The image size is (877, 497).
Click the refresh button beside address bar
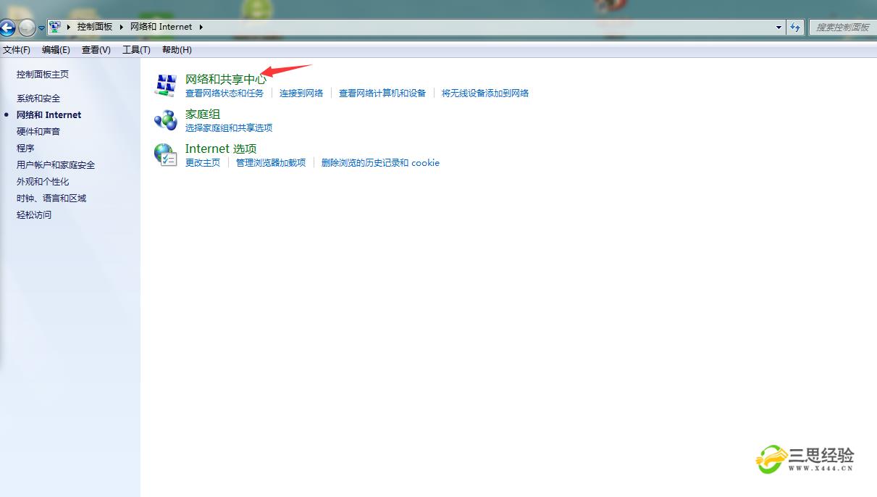795,27
